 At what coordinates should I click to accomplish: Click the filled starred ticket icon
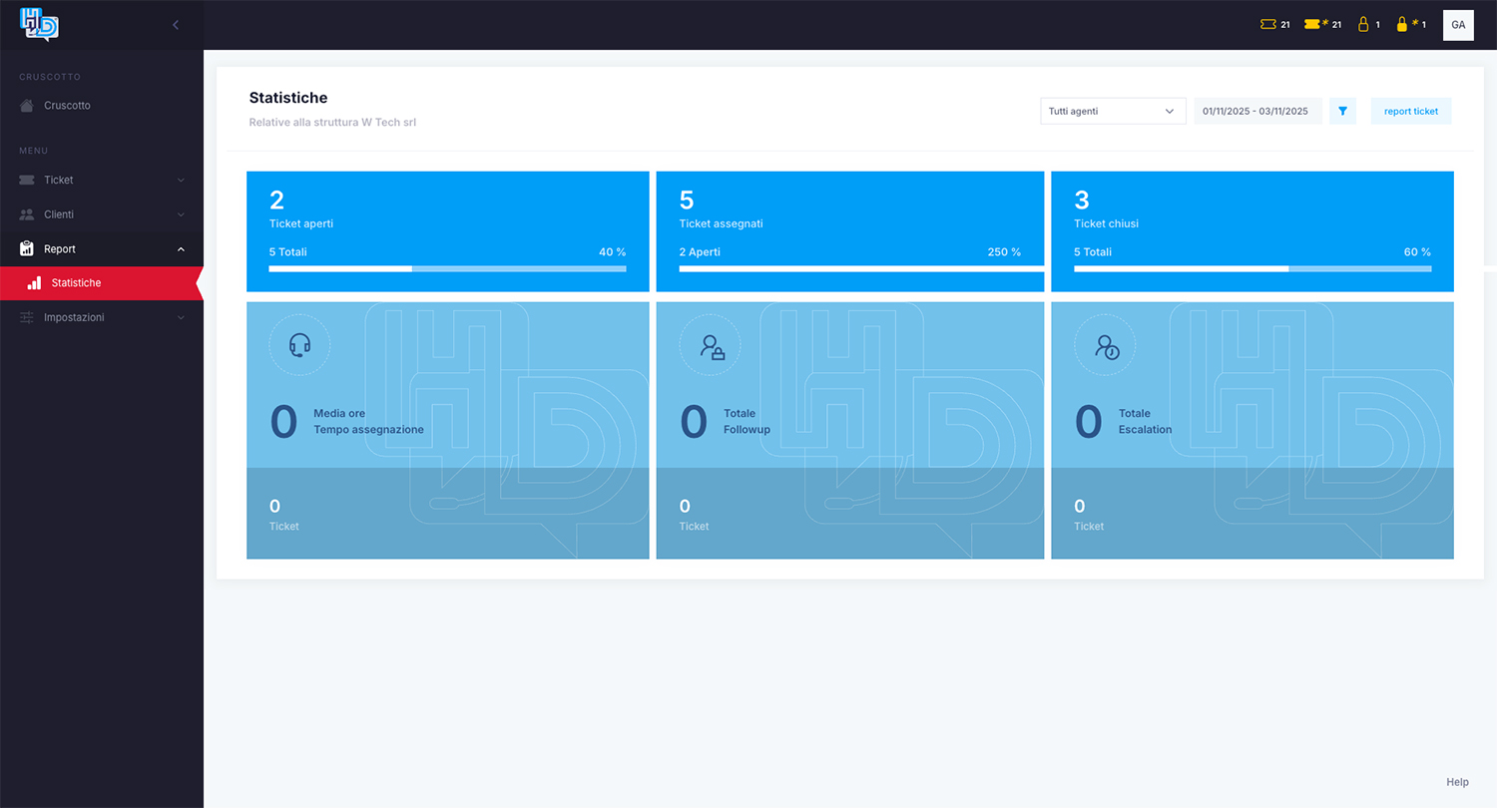(x=1312, y=24)
